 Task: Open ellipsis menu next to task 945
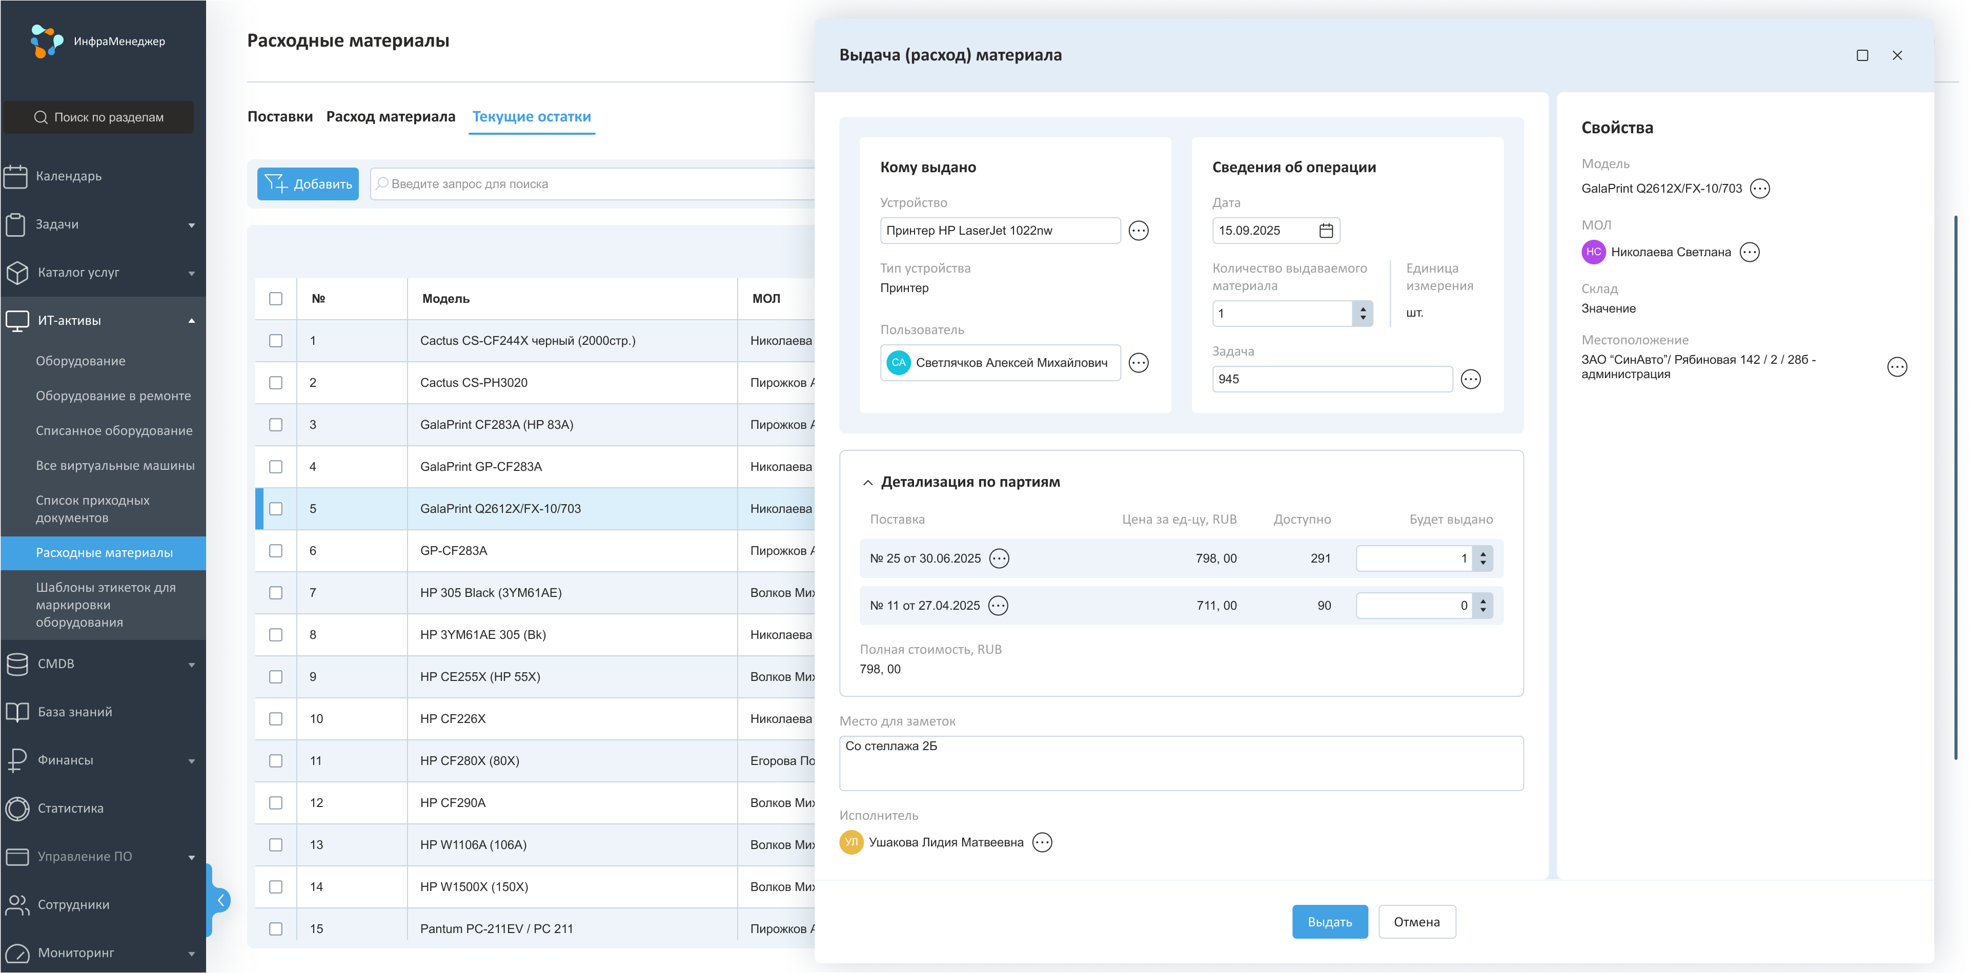(1470, 380)
